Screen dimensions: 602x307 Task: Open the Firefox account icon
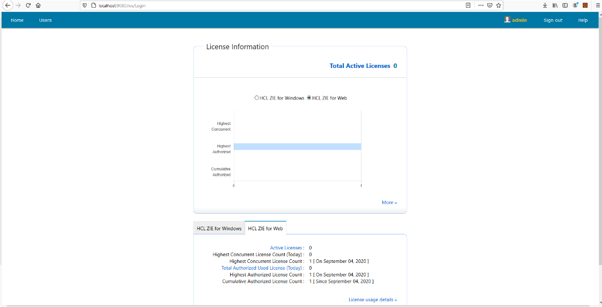coord(575,5)
